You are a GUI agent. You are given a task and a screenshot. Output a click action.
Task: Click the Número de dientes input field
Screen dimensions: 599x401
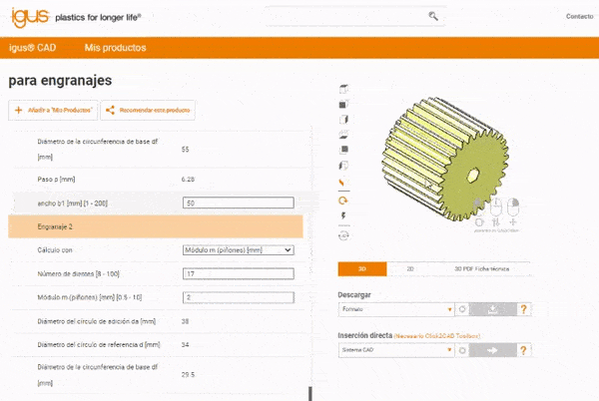coord(238,274)
